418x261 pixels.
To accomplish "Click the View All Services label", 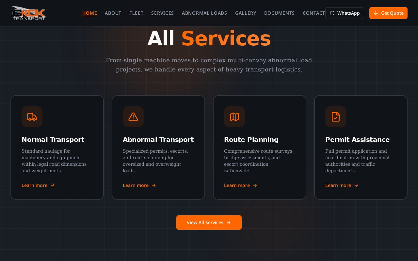I will (205, 223).
